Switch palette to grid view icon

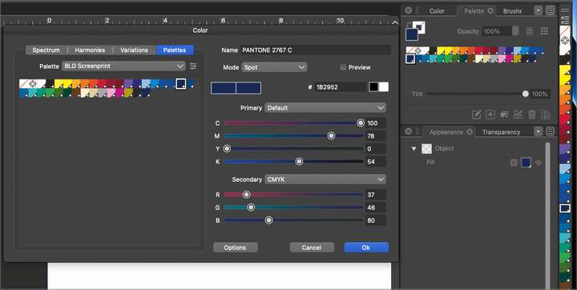544,31
